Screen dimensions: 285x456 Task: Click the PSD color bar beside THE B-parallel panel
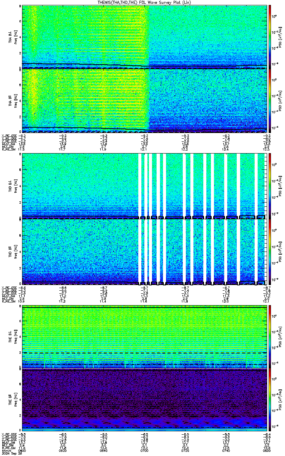tap(270, 401)
